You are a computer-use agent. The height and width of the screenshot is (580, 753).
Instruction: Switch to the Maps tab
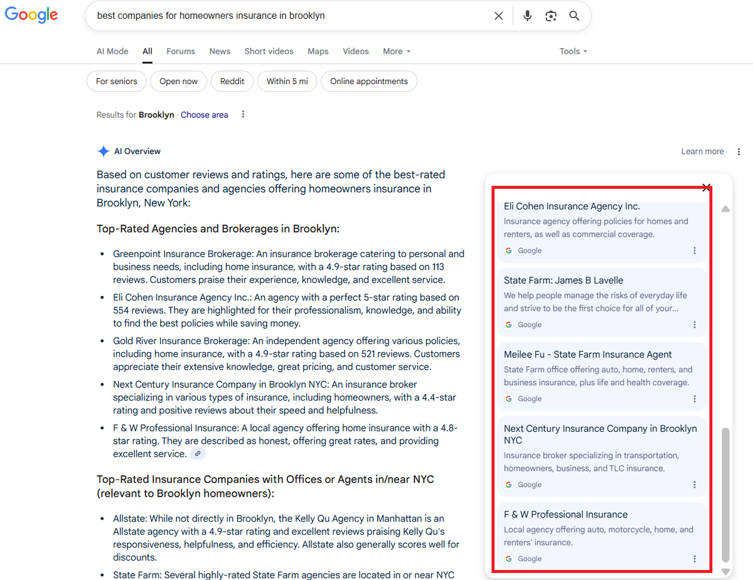point(318,51)
